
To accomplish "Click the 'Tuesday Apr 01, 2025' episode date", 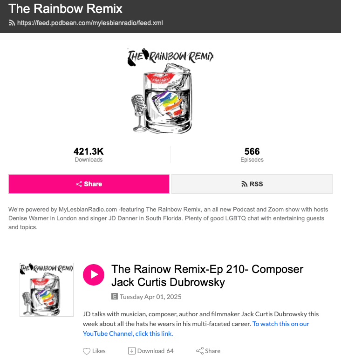I will (150, 297).
